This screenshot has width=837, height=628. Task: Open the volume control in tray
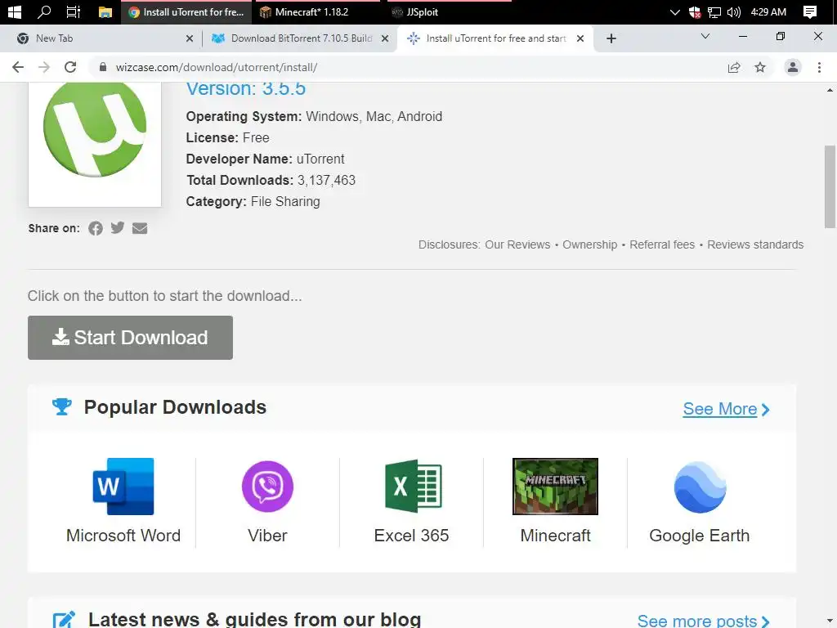(x=734, y=11)
